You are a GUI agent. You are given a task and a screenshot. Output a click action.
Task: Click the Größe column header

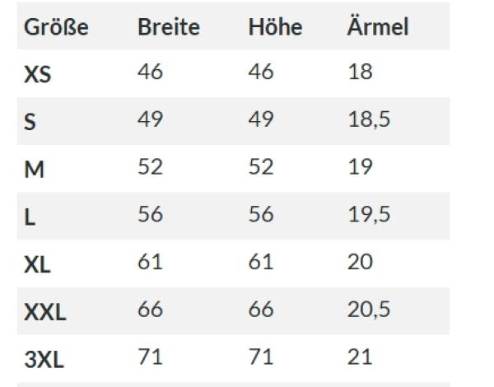[x=56, y=27]
